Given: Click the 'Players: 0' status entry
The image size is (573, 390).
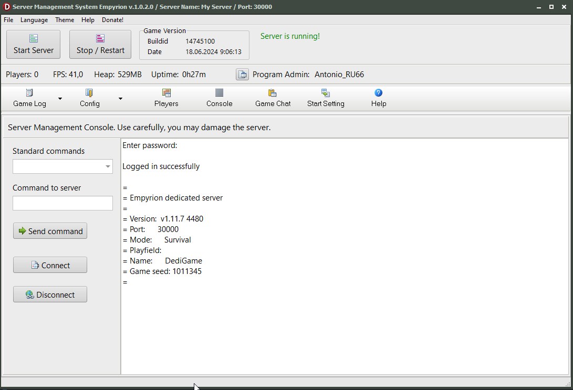Looking at the screenshot, I should [22, 75].
